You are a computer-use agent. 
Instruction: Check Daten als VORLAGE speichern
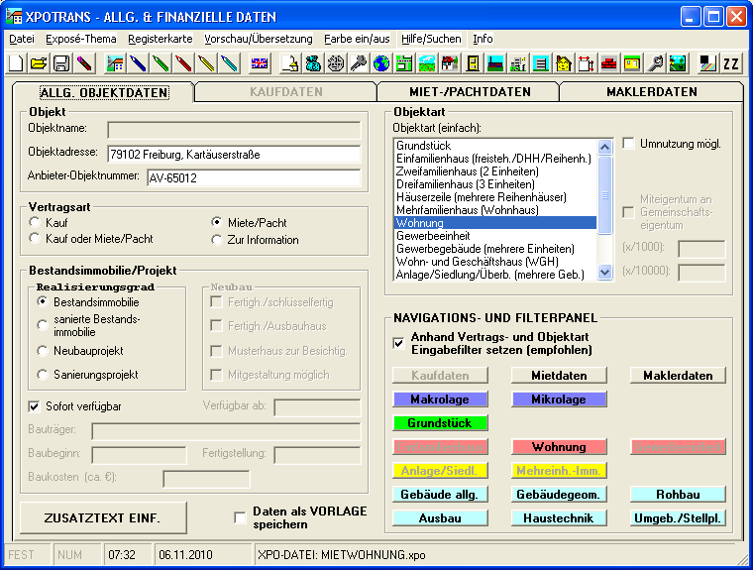coord(240,517)
